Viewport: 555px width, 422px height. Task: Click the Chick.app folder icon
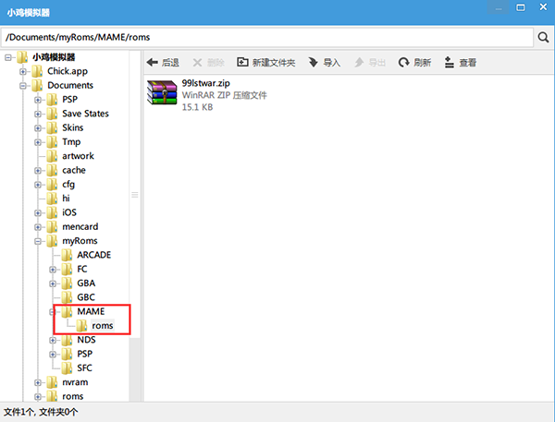coord(39,71)
